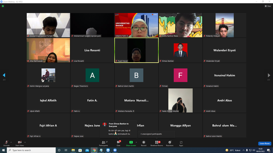Select Daffa Fachrur Reza's video tile
The width and height of the screenshot is (273, 153).
(180, 25)
